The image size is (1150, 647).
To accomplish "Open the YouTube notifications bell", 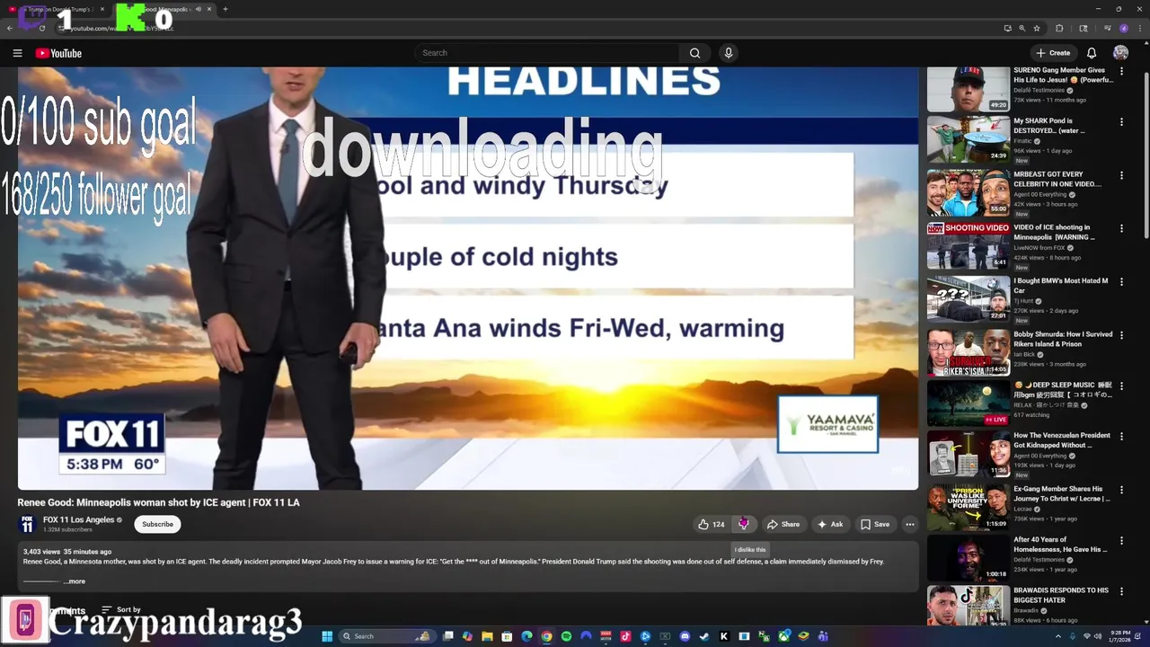I will pos(1092,53).
